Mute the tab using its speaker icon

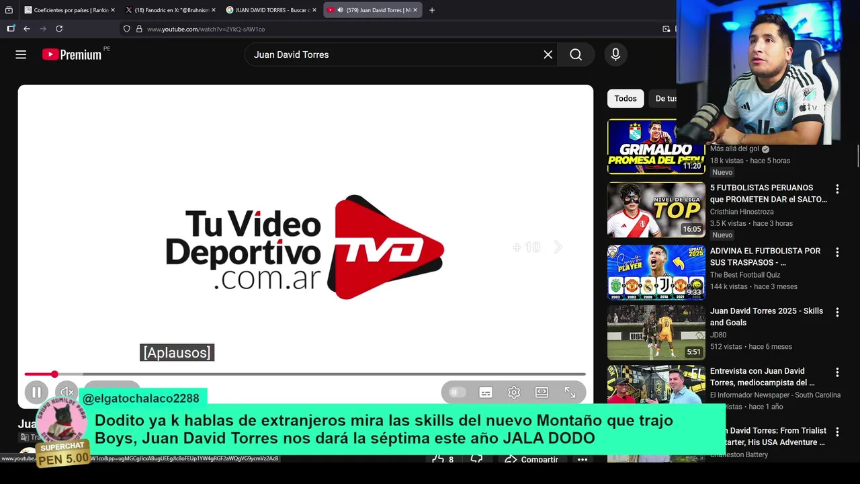(x=340, y=10)
